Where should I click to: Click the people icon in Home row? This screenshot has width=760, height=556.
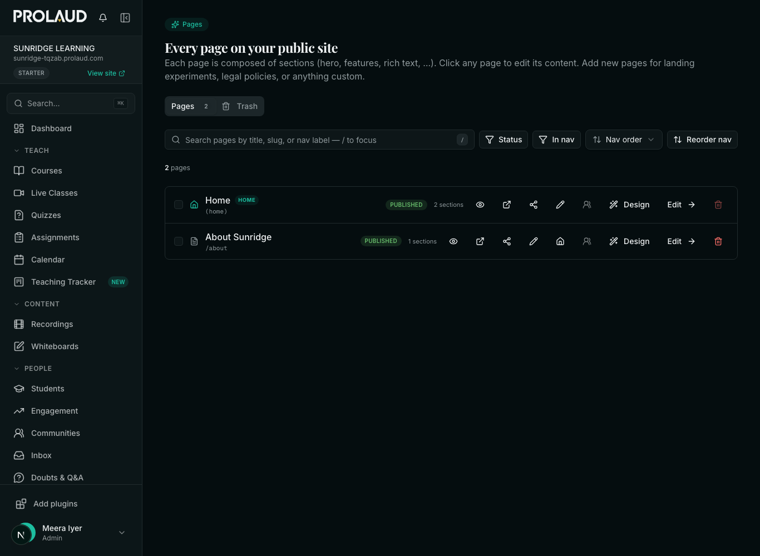[587, 205]
